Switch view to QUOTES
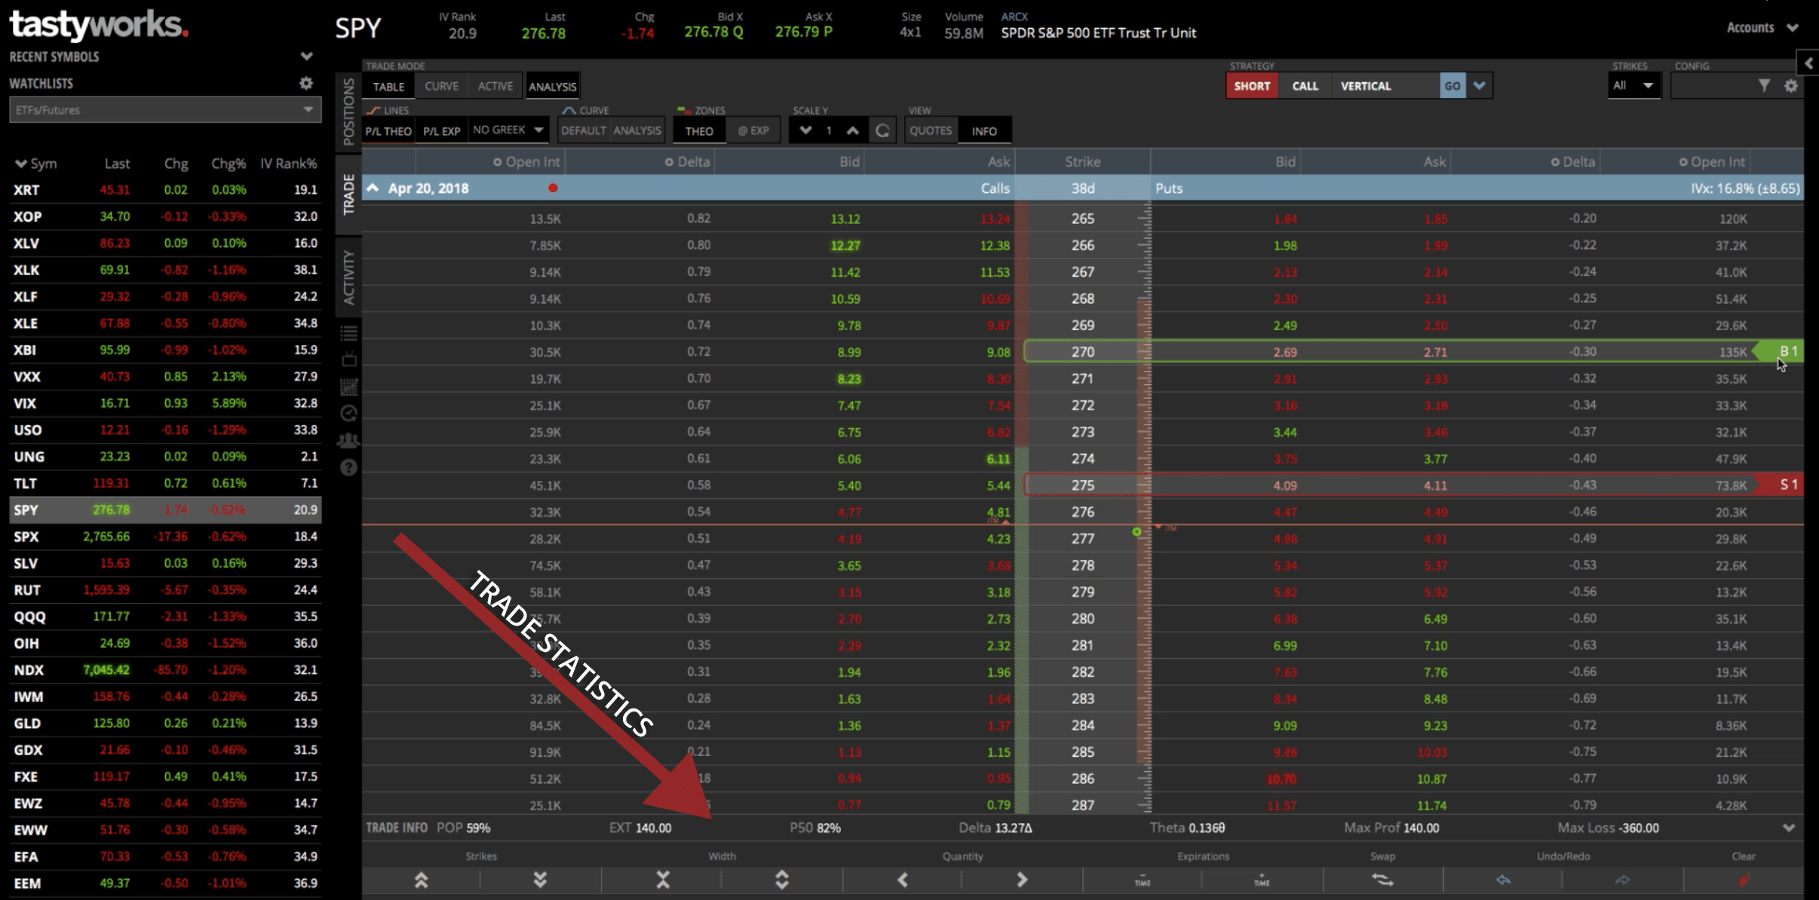Image resolution: width=1819 pixels, height=900 pixels. [931, 130]
